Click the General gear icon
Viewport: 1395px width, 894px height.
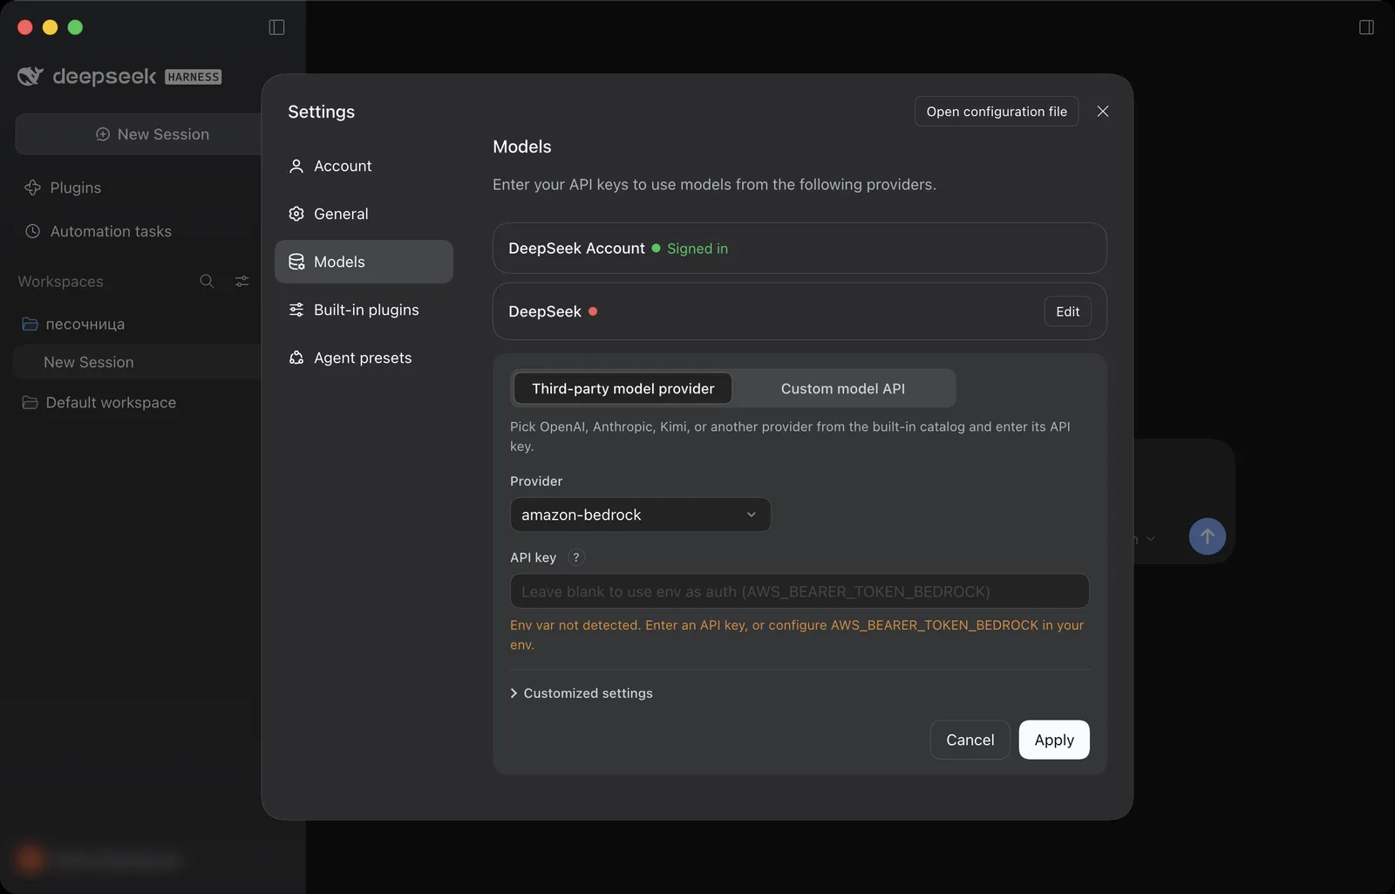coord(296,214)
